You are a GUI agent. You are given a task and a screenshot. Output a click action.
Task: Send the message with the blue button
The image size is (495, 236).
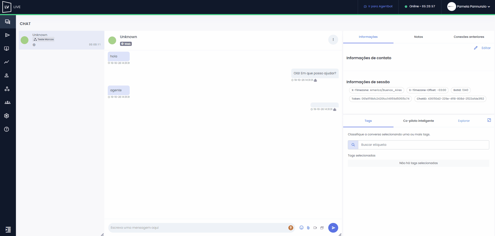tap(333, 228)
